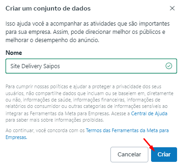Viewport: 183px width, 166px height.
Task: Click the 'Nome' field label
Action: [14, 53]
